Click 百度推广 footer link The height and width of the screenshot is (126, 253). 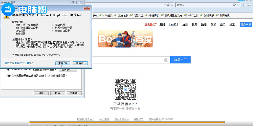coord(138,119)
